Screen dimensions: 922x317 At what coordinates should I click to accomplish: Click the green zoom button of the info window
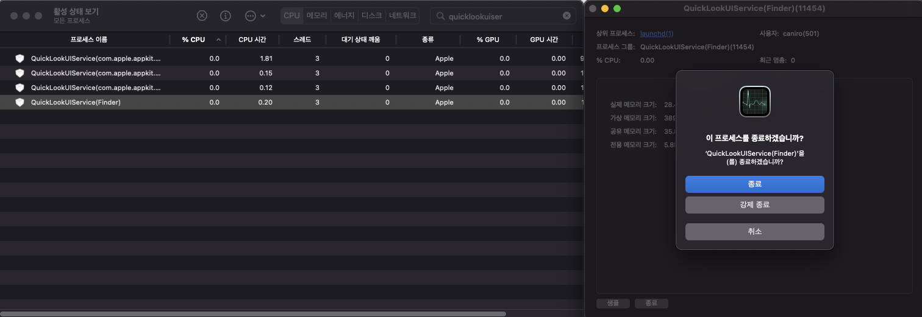pos(617,9)
